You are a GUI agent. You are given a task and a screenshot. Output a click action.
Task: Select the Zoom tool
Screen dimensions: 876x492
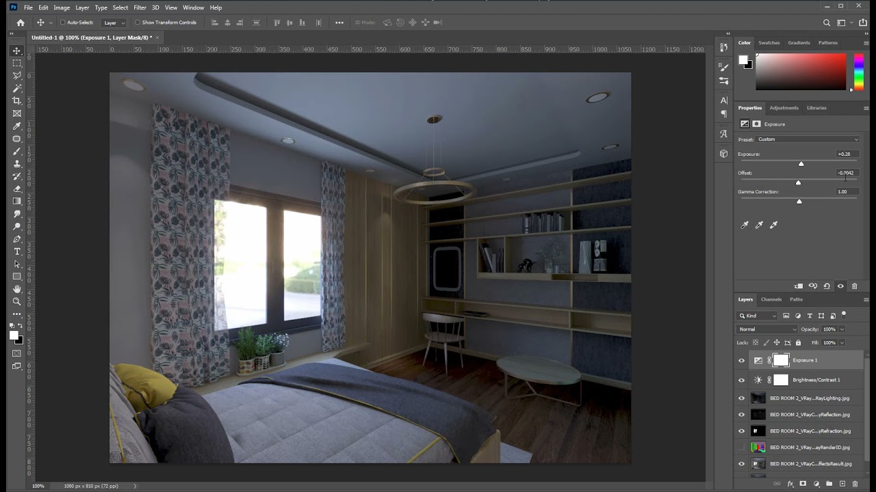coord(17,301)
